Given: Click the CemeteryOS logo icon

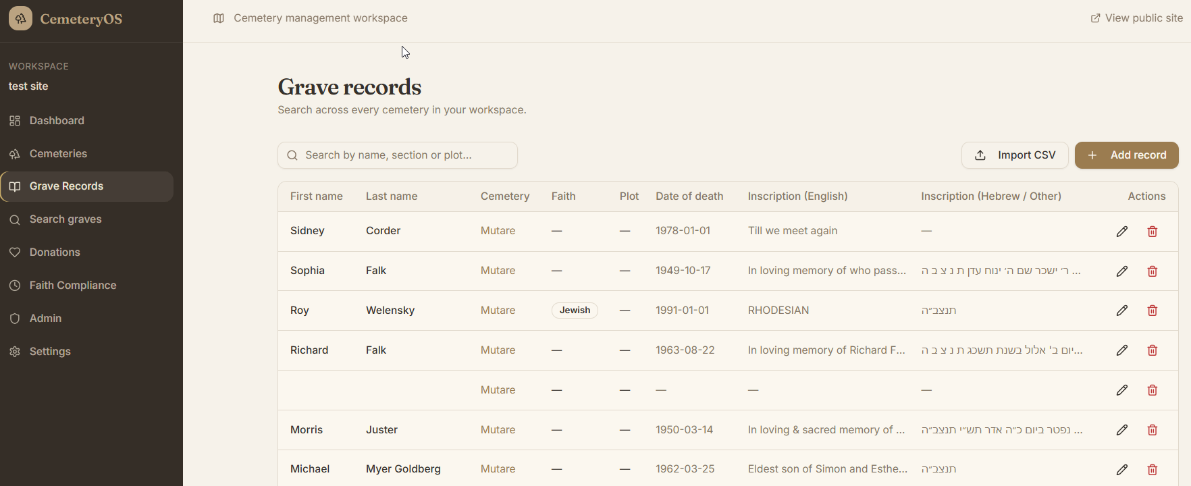Looking at the screenshot, I should (20, 18).
